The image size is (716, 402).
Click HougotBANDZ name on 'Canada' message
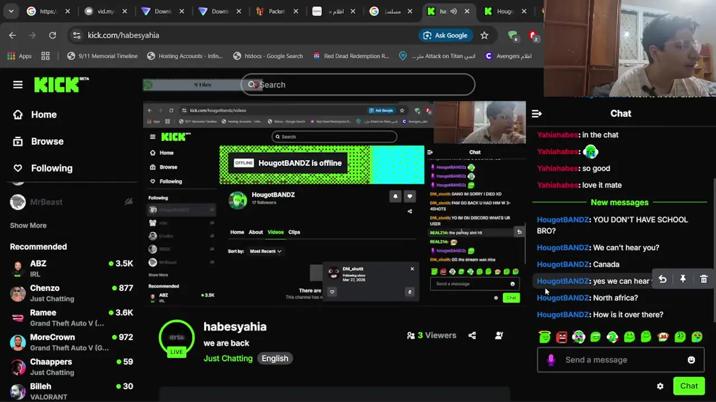(562, 265)
